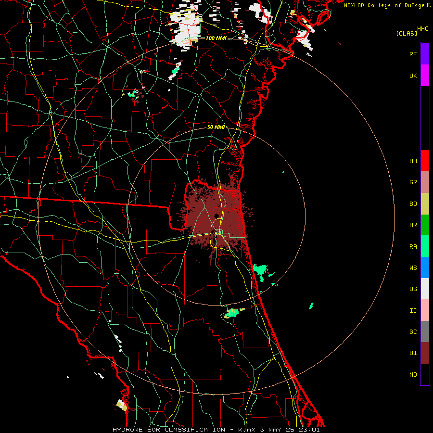Click the UK label in the legend
This screenshot has height=433, width=433.
click(413, 76)
